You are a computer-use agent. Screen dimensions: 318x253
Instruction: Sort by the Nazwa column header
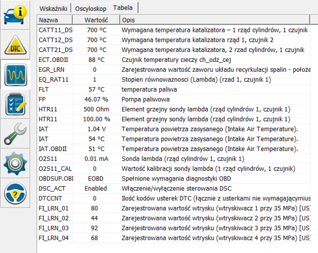[x=49, y=20]
